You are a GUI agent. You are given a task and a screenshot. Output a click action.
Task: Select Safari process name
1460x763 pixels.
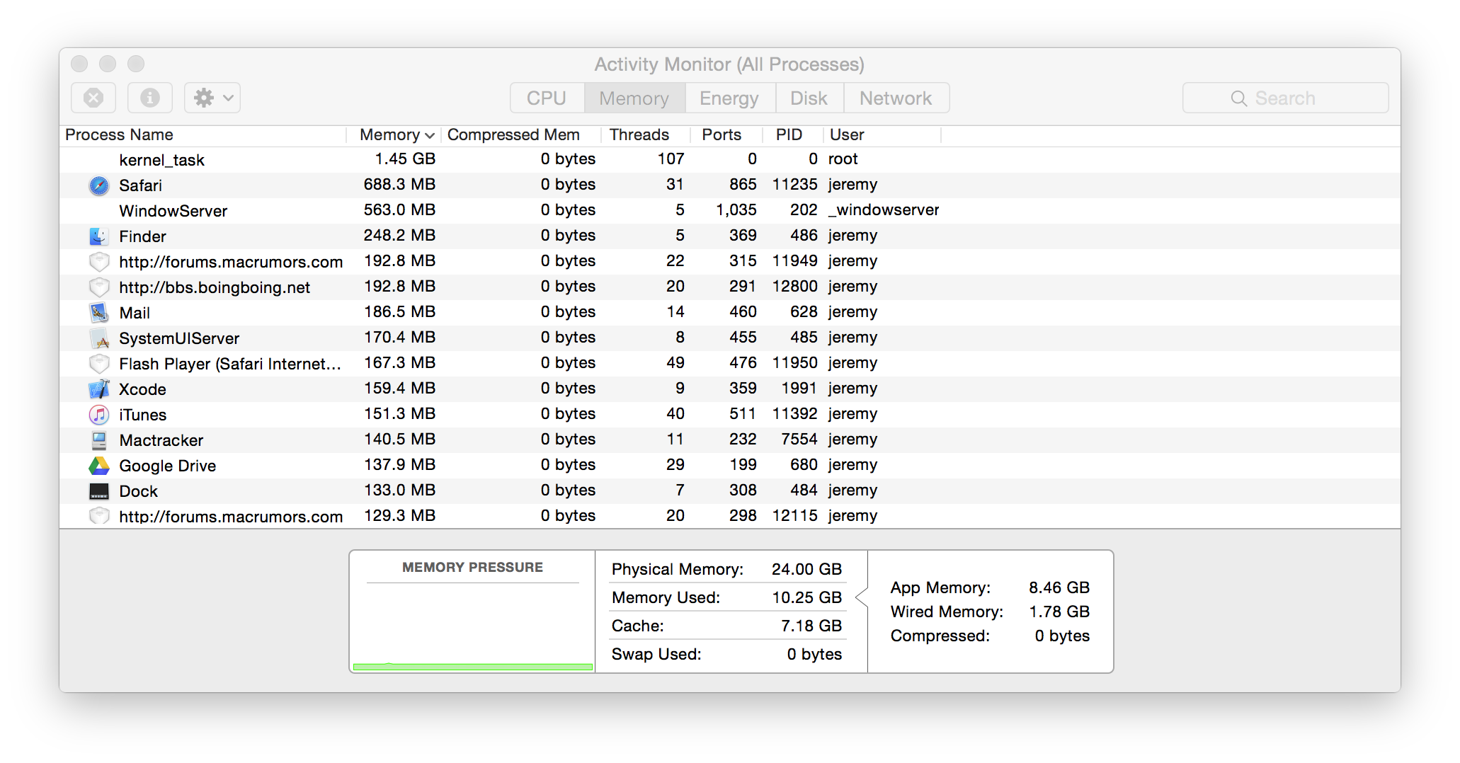[140, 185]
